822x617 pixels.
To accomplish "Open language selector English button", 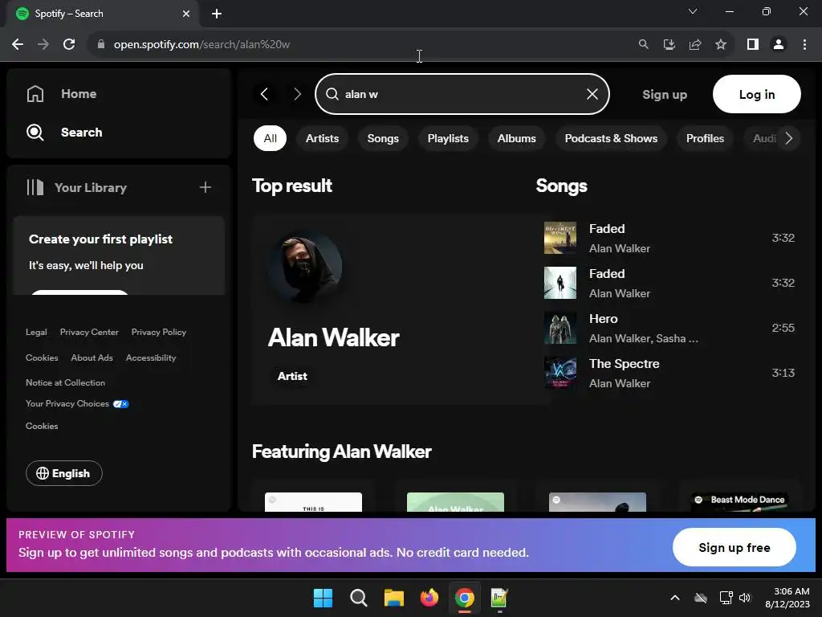I will [64, 473].
